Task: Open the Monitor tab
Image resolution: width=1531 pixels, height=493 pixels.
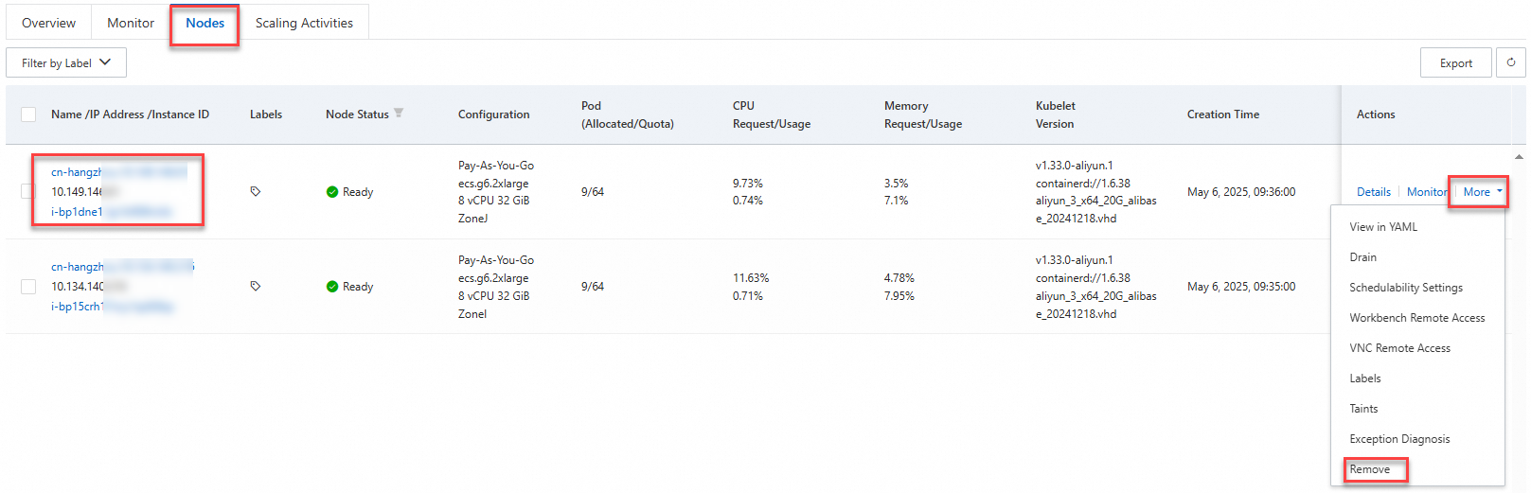Action: click(x=131, y=23)
